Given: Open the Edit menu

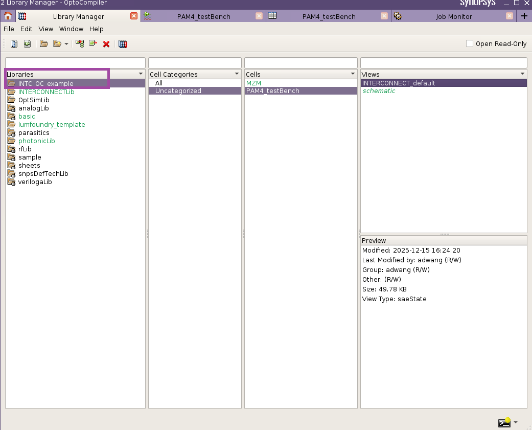Looking at the screenshot, I should pos(26,29).
